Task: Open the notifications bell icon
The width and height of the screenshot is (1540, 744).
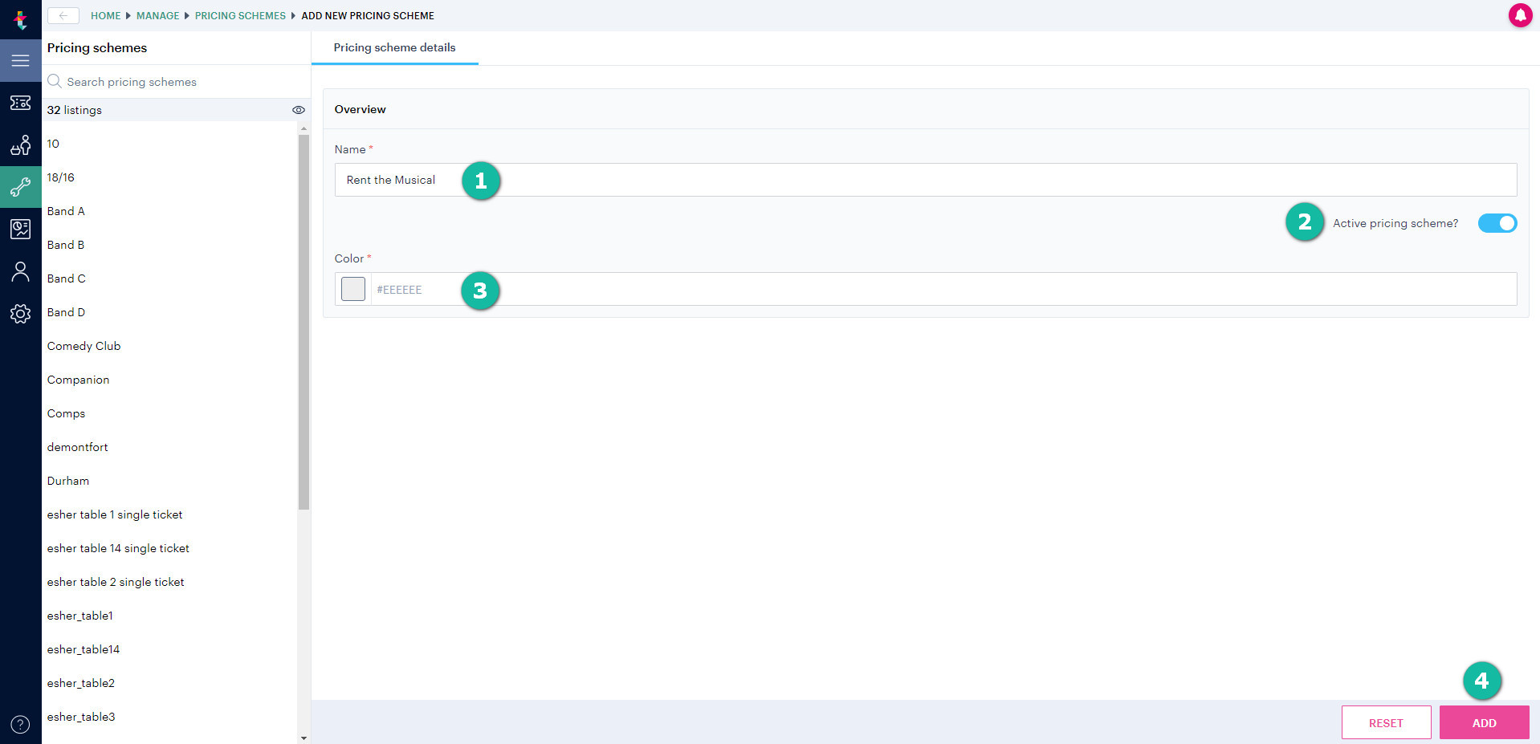Action: [1520, 15]
